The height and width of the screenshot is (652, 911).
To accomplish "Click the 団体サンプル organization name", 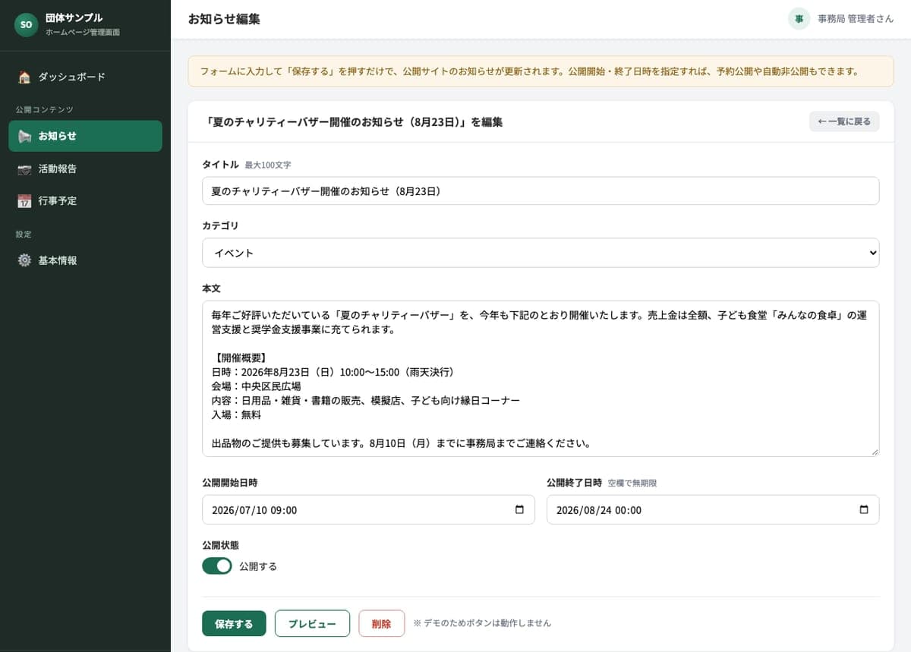I will click(x=74, y=17).
